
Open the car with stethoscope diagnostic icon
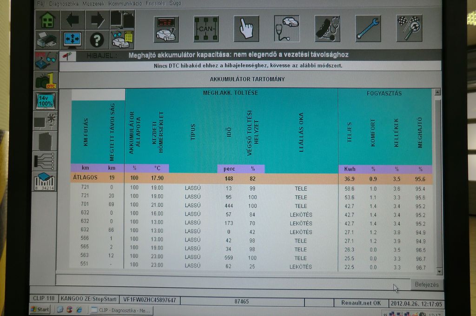point(287,29)
